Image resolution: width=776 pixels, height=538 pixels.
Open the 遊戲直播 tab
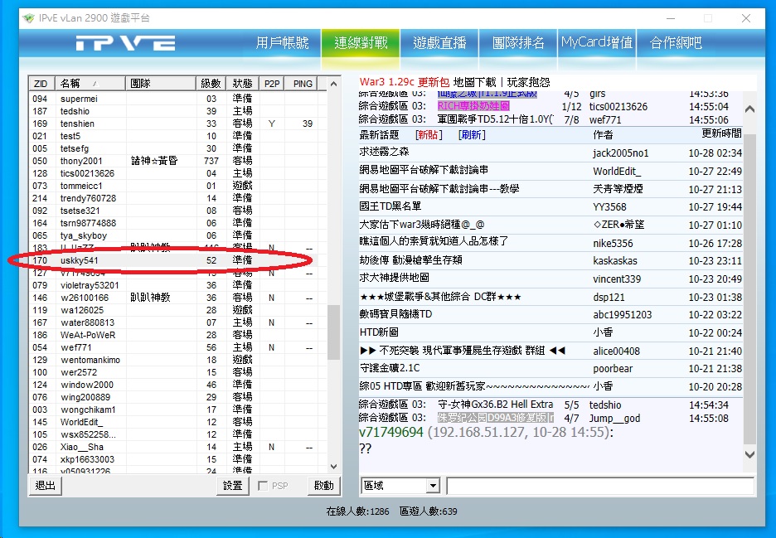(439, 42)
